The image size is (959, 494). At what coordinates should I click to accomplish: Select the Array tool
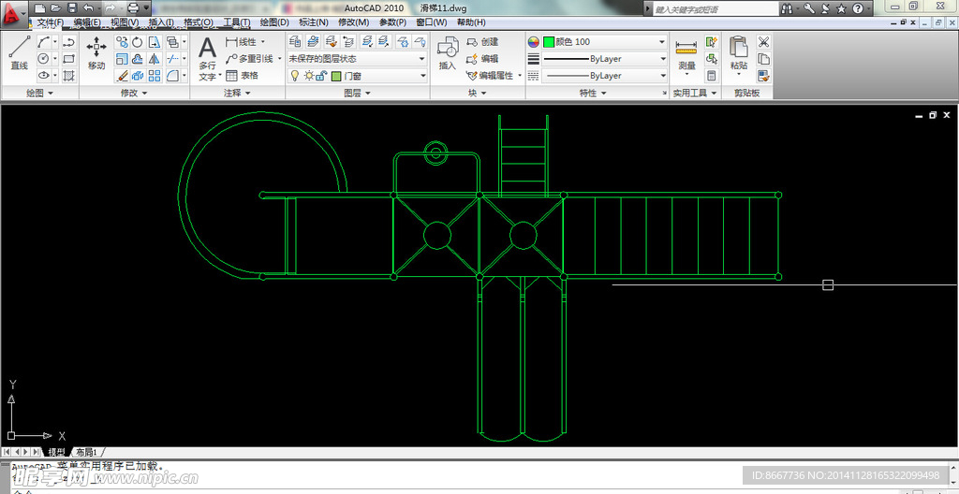click(155, 76)
